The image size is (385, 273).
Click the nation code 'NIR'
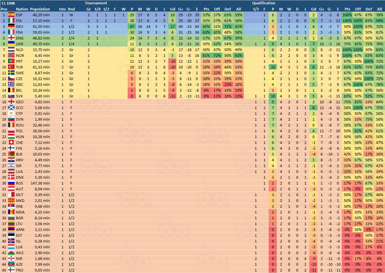click(x=19, y=259)
